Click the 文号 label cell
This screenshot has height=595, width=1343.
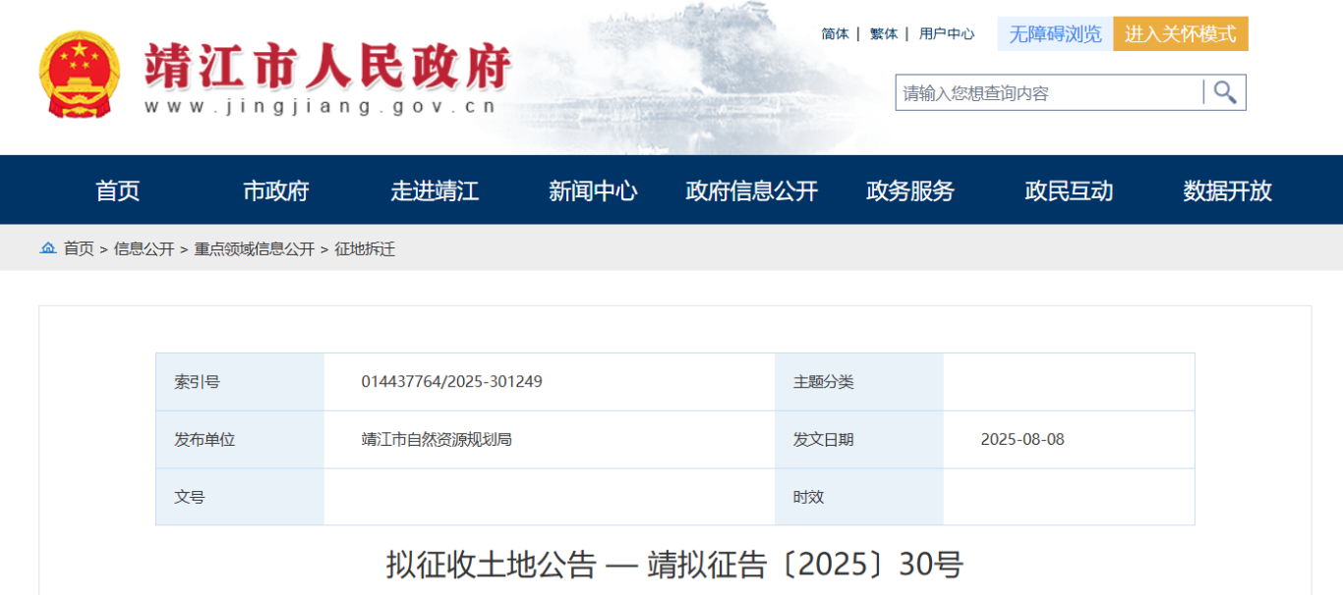(240, 497)
